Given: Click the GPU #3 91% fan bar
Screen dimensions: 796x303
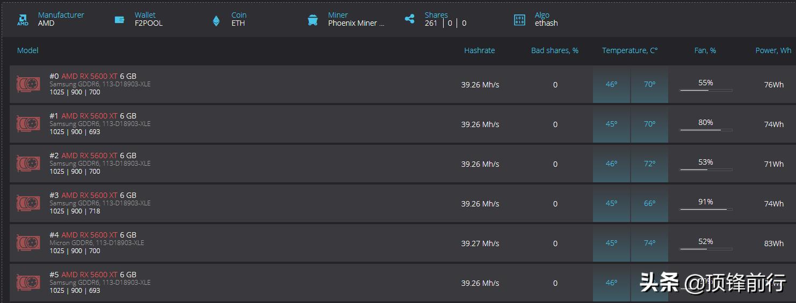Looking at the screenshot, I should coord(706,209).
